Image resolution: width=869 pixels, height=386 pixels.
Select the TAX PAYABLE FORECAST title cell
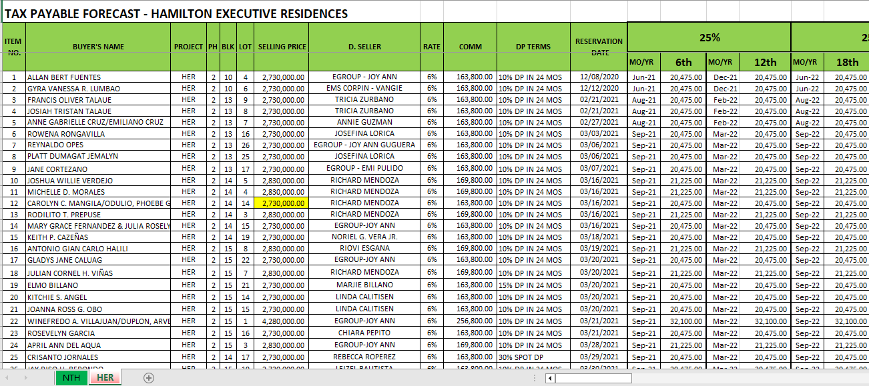pos(176,13)
